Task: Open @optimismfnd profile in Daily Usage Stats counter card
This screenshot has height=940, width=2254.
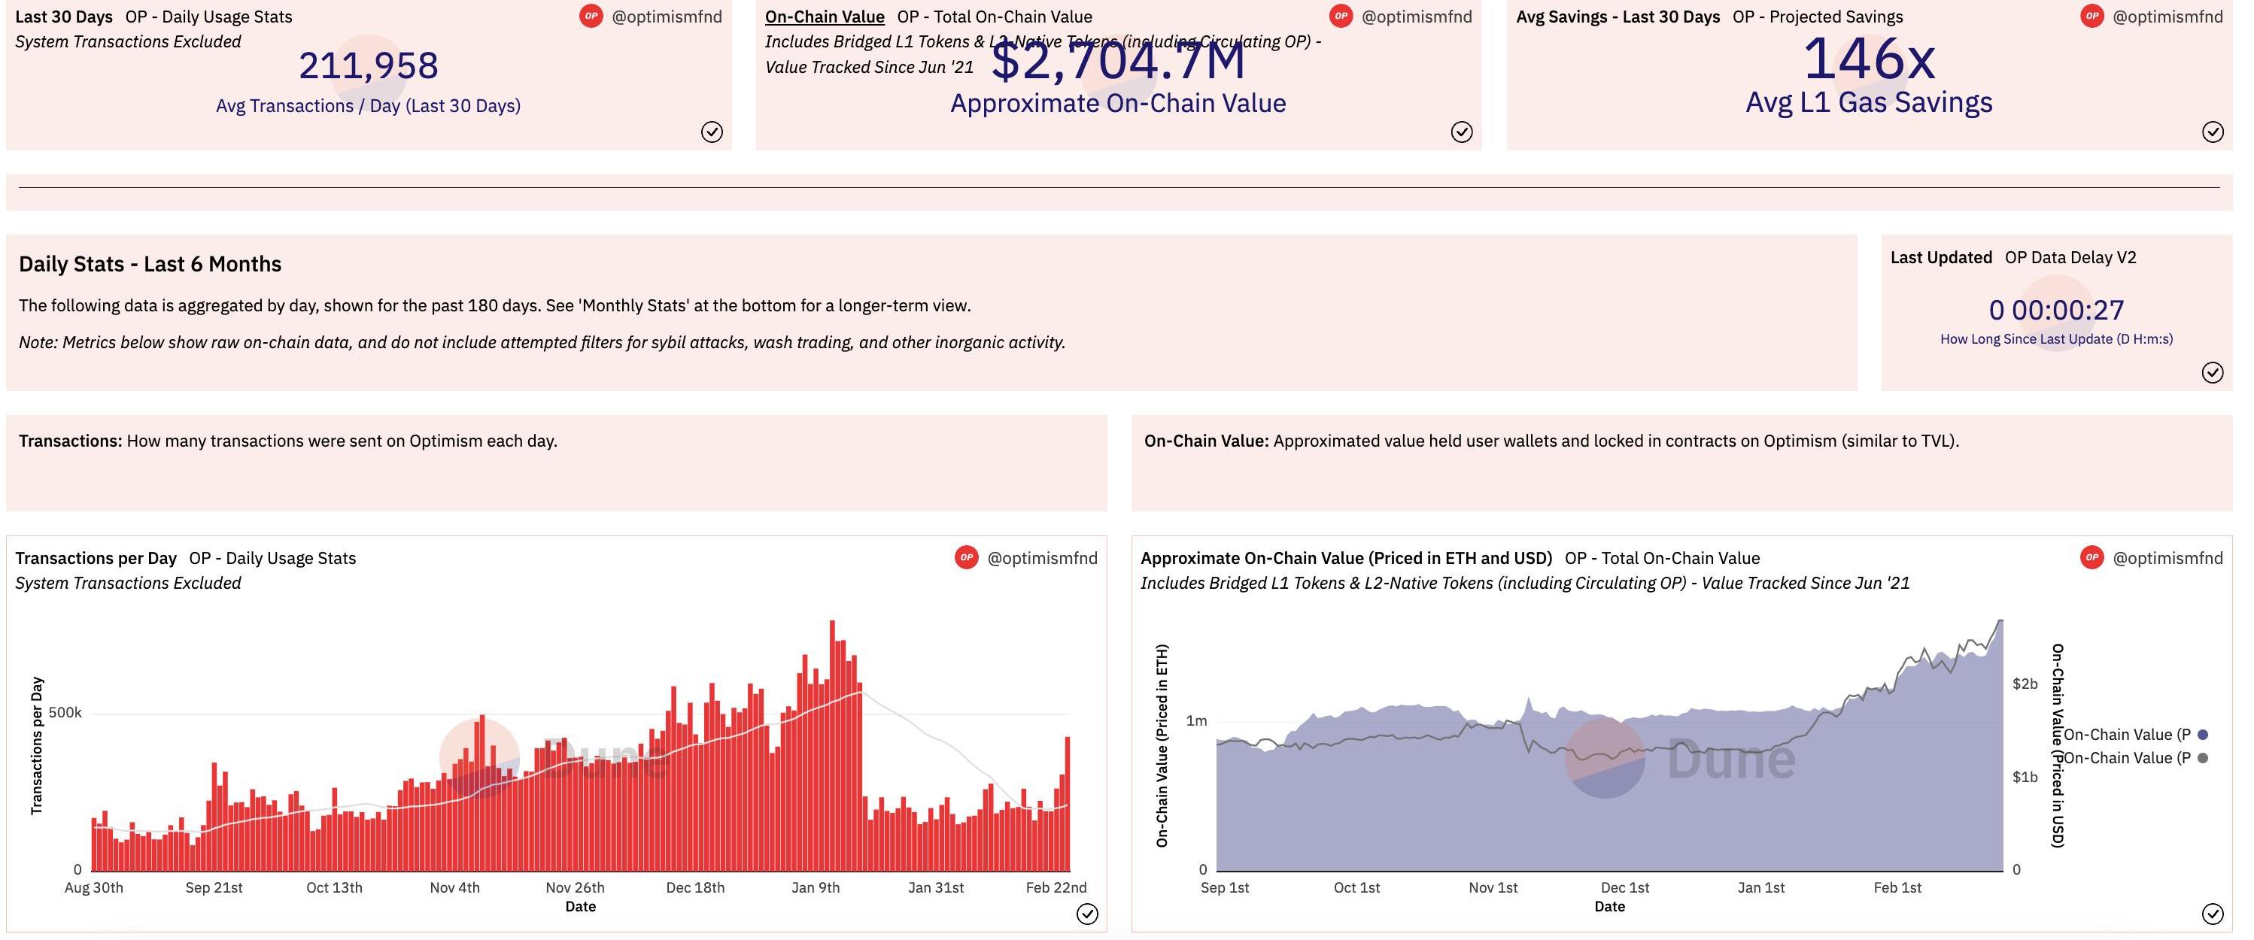Action: coord(667,17)
